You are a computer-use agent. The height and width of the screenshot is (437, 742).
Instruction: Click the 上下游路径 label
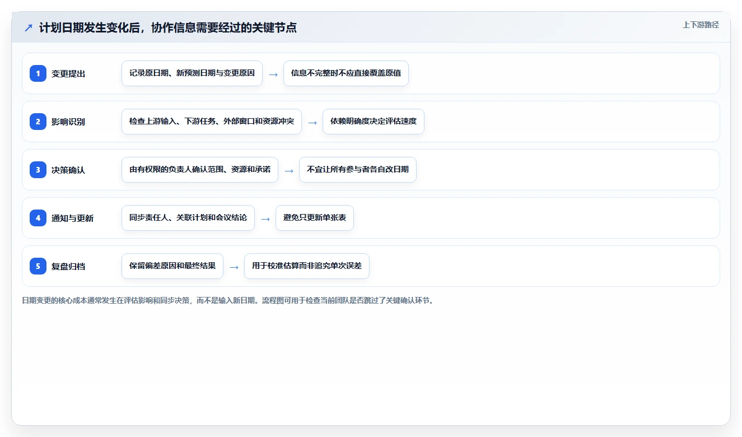click(701, 25)
